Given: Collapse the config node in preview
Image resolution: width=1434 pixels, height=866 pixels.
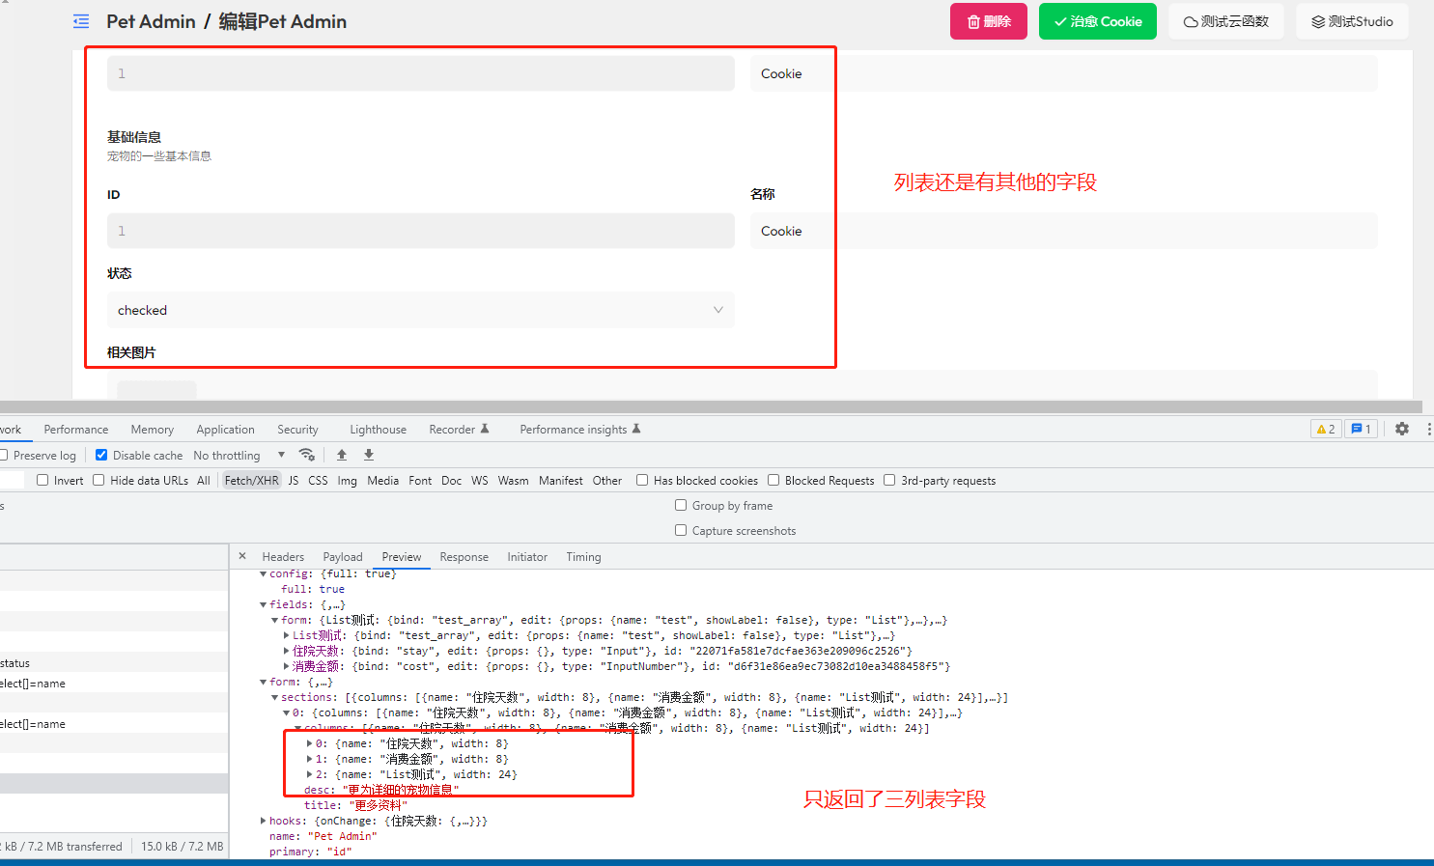Looking at the screenshot, I should (x=263, y=573).
